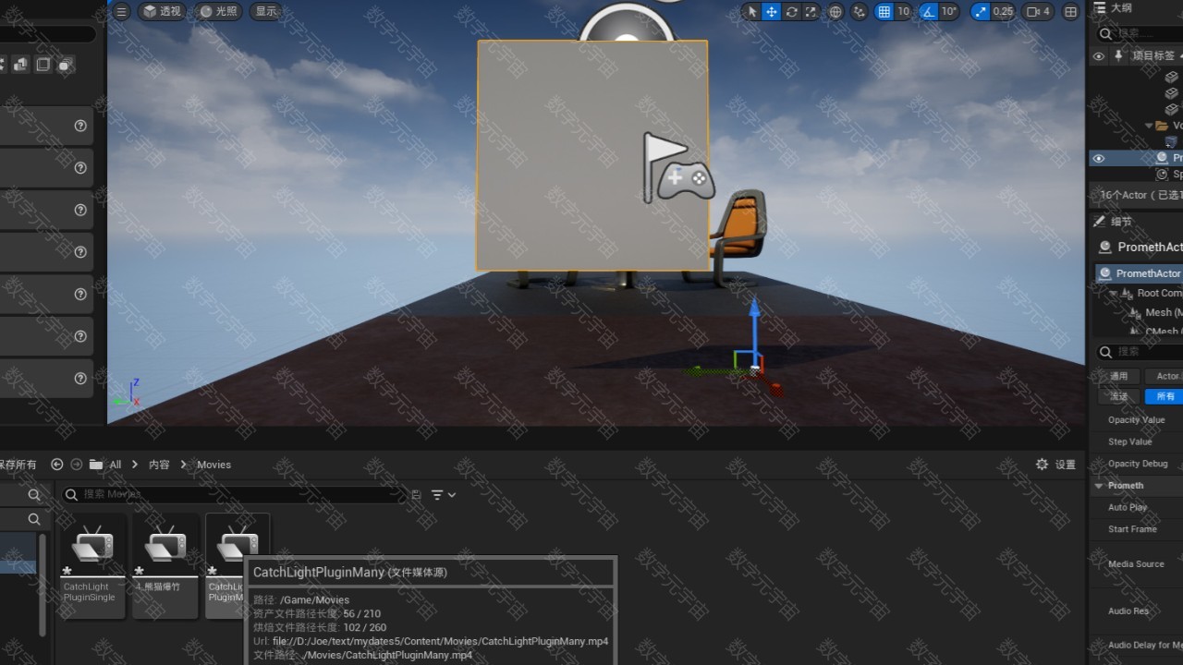Click the pin column icon in outliner header
The height and width of the screenshot is (665, 1183).
click(1118, 55)
